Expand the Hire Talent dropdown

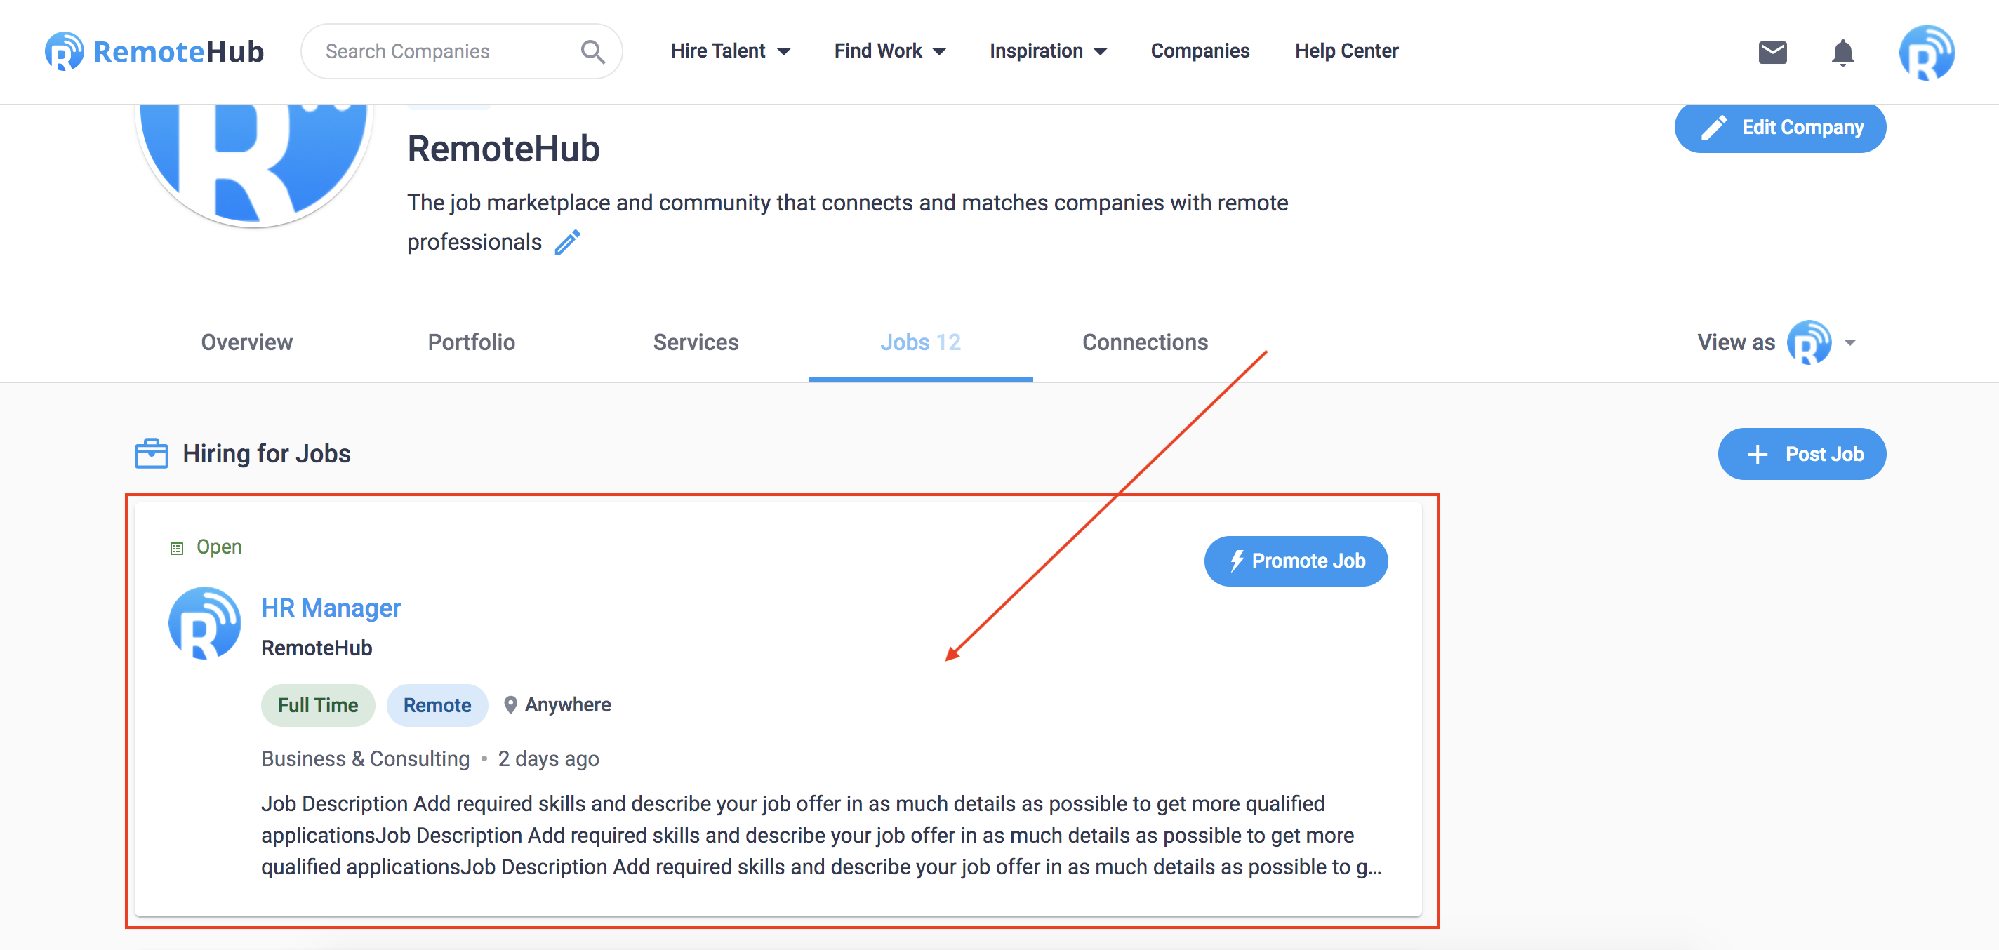730,51
